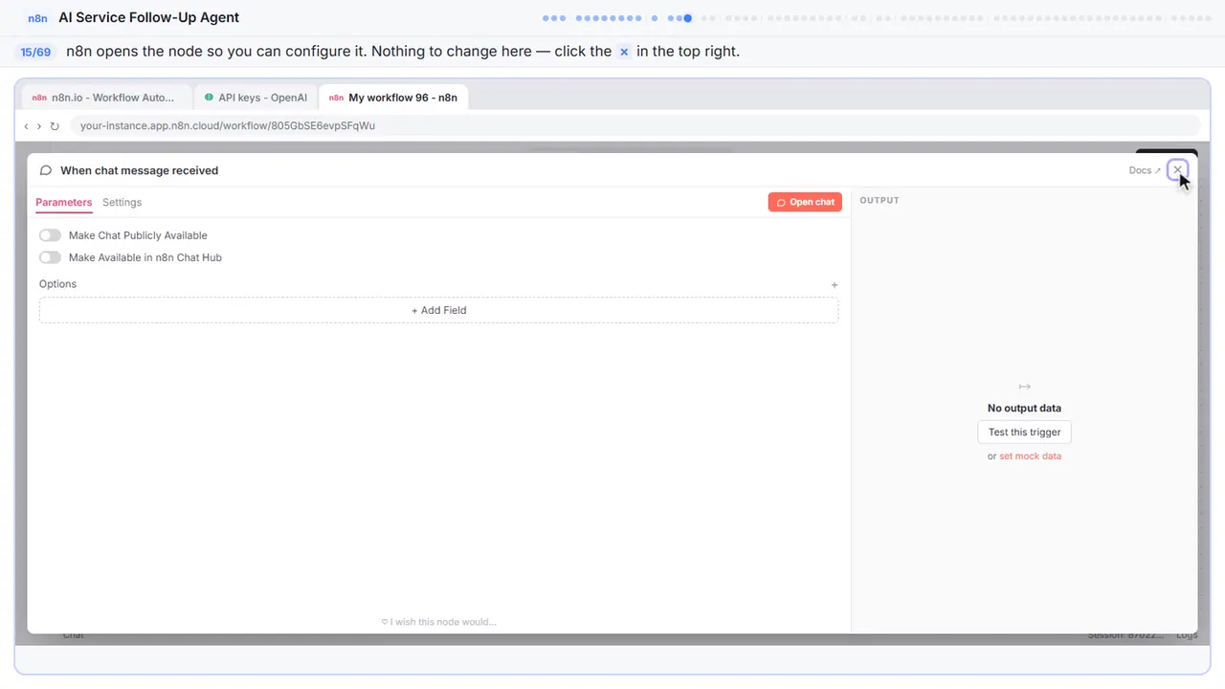The height and width of the screenshot is (689, 1225).
Task: Open the Add Field dropdown
Action: pyautogui.click(x=438, y=310)
